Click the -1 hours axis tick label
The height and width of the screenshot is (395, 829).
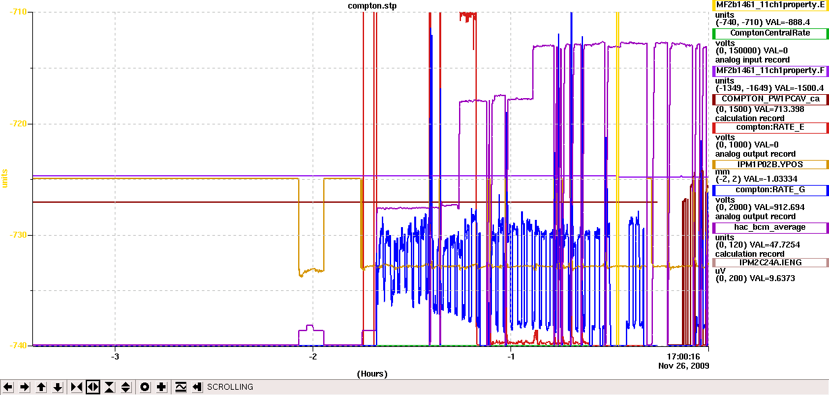[x=510, y=356]
